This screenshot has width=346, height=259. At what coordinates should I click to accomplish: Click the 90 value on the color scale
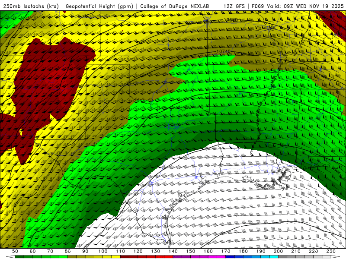tap(85, 251)
